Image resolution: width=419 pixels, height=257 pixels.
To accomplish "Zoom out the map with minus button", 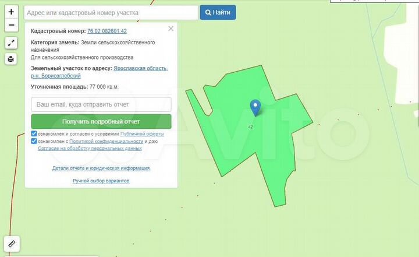I will 11,25.
